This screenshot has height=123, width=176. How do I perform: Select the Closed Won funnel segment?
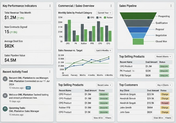click(138, 42)
